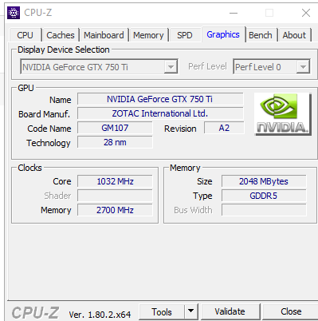Select the Mainboard tab
This screenshot has height=321, width=318.
coord(104,35)
